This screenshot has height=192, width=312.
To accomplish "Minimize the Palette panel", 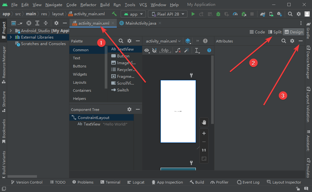I will click(138, 41).
